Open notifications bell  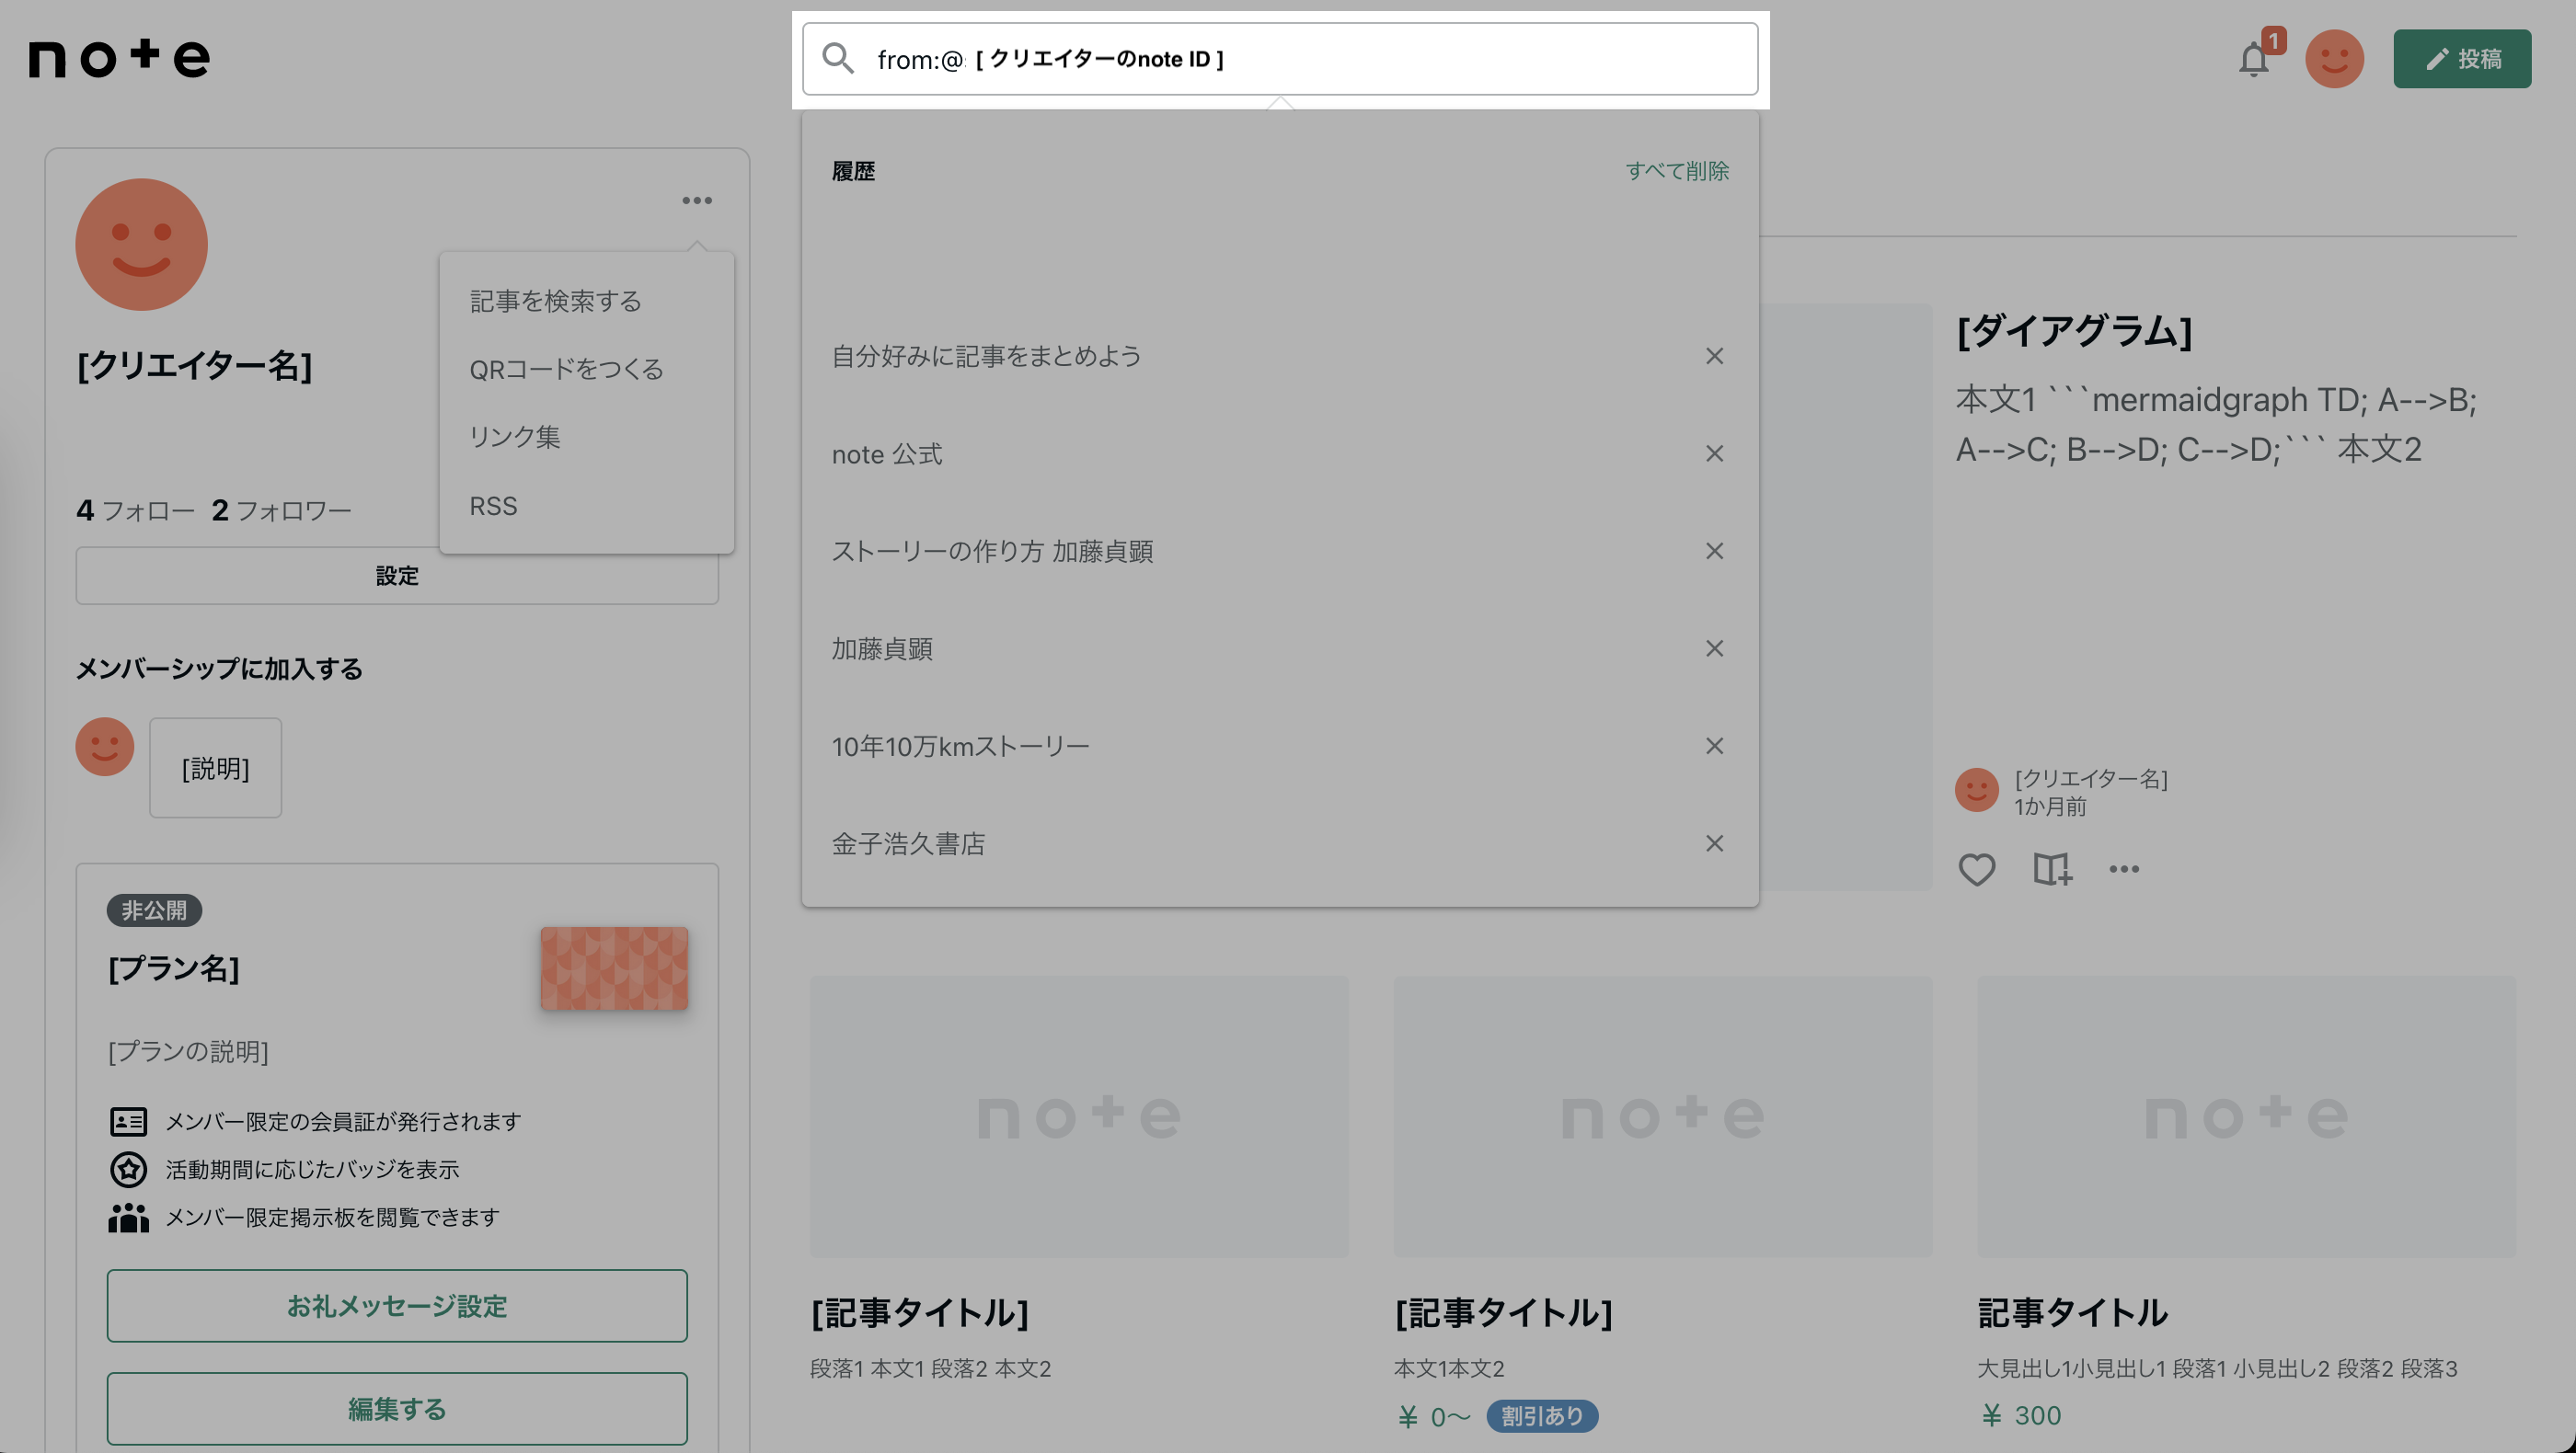2254,59
